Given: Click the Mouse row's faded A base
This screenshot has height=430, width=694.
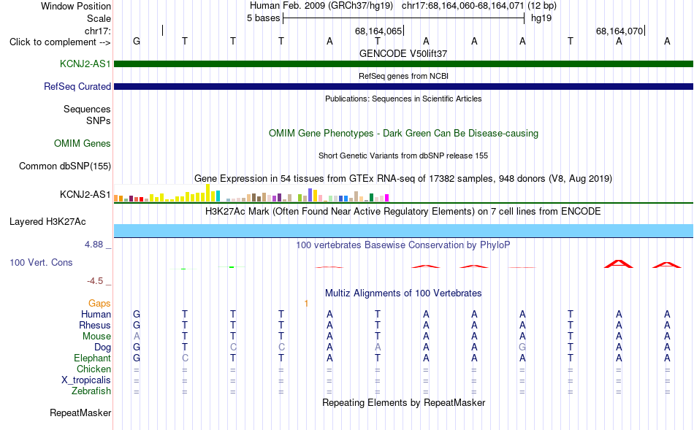Looking at the screenshot, I should pyautogui.click(x=137, y=337).
